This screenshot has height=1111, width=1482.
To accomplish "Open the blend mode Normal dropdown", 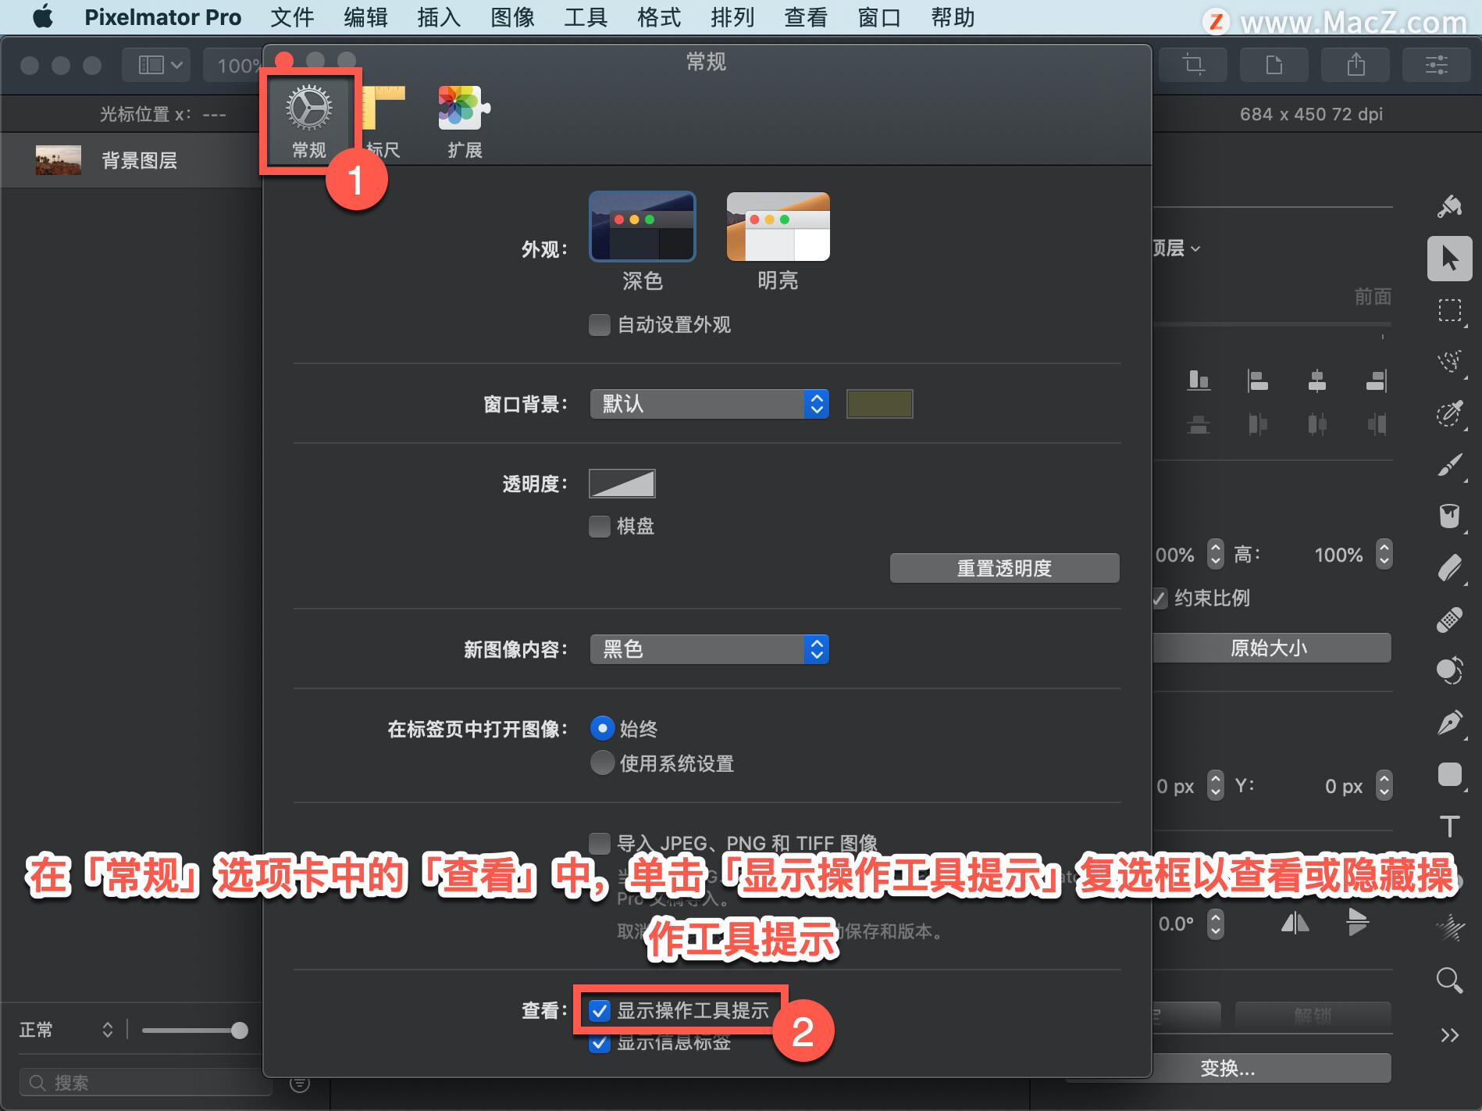I will [66, 1030].
